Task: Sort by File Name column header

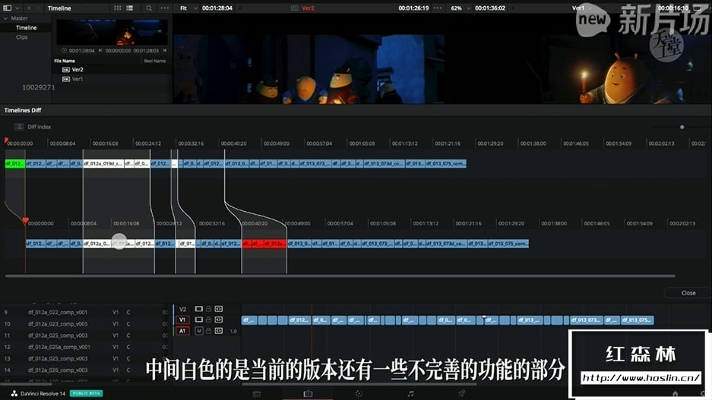Action: click(x=65, y=61)
